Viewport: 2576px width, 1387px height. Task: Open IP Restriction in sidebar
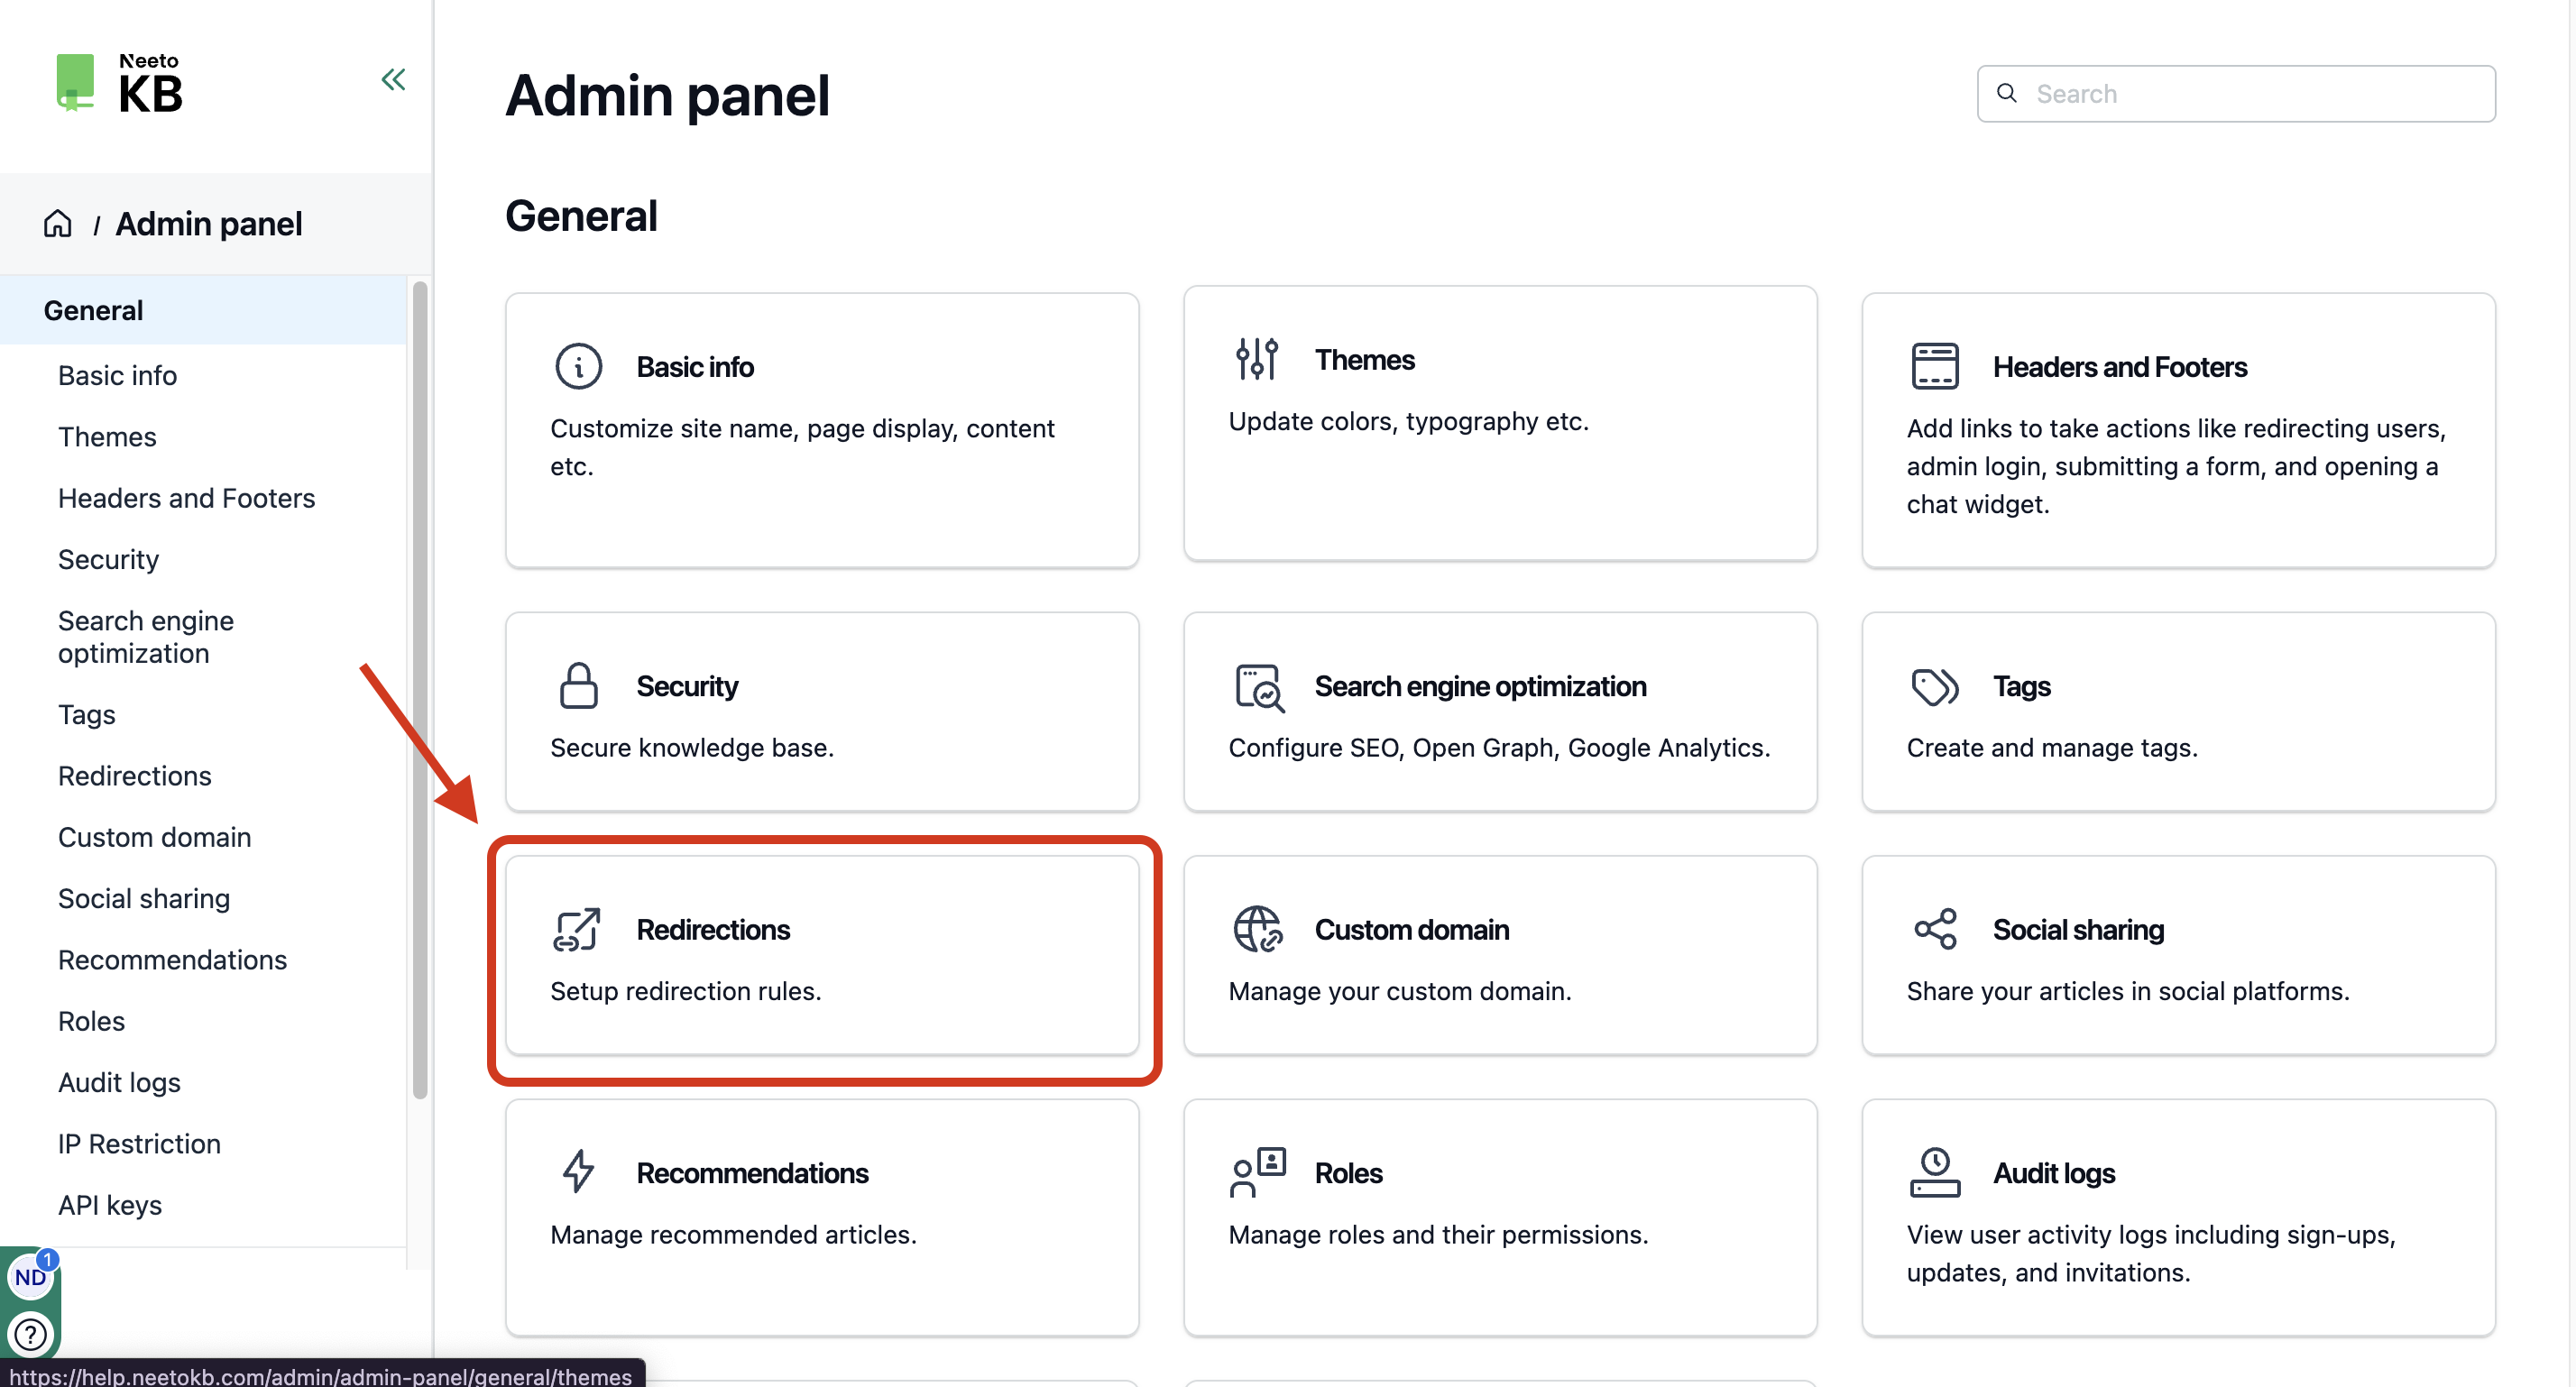coord(139,1143)
